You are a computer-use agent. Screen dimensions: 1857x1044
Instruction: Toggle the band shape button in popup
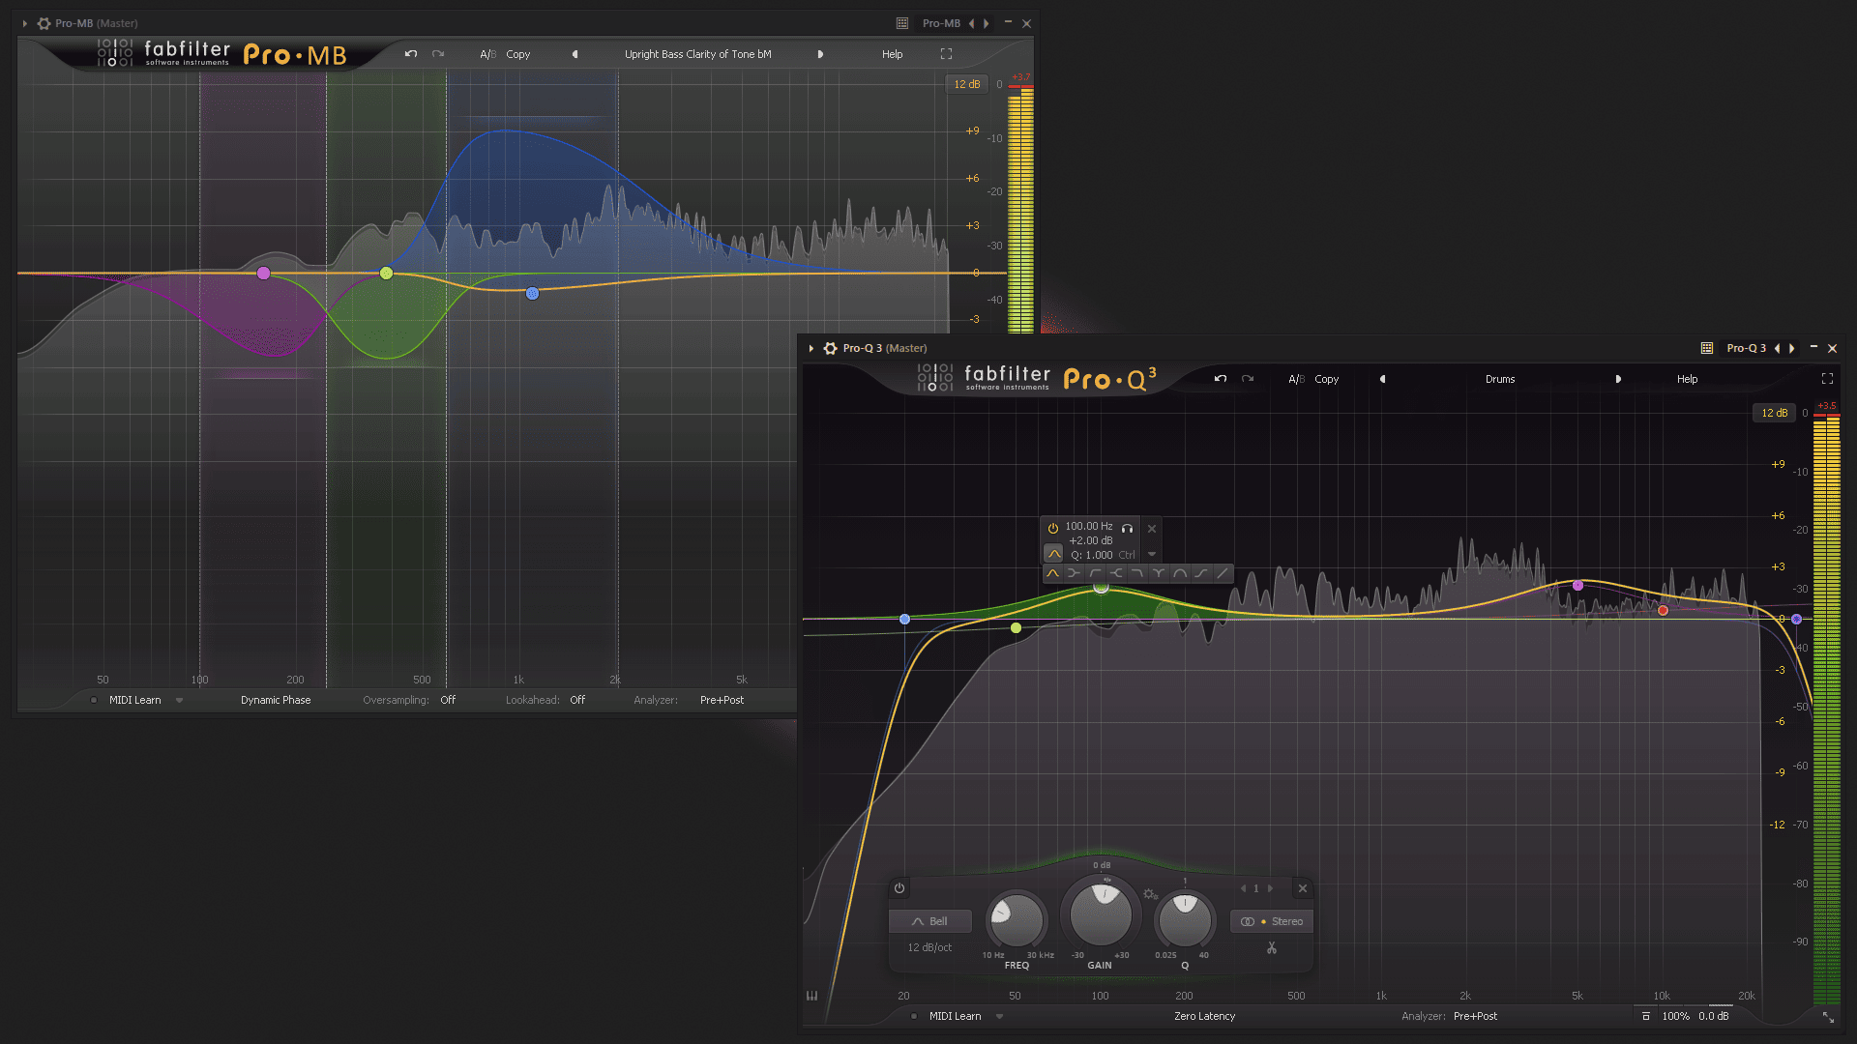(x=1053, y=554)
